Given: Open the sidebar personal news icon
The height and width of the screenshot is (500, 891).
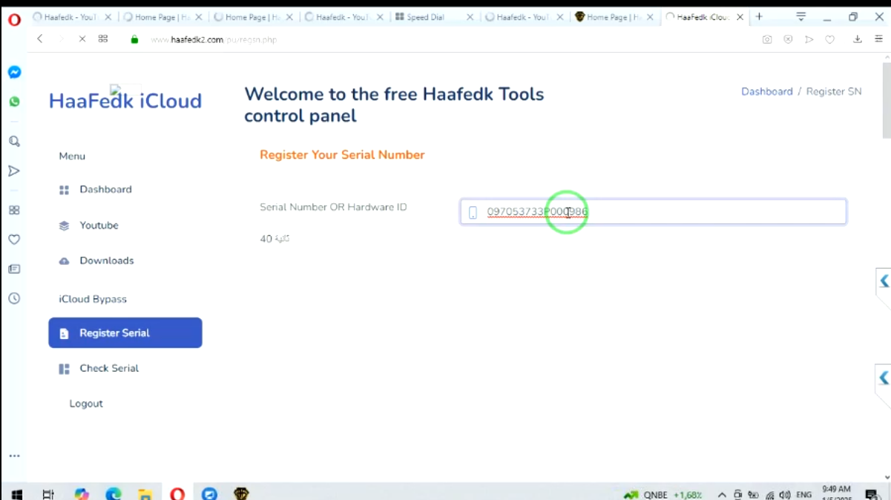Looking at the screenshot, I should [14, 269].
